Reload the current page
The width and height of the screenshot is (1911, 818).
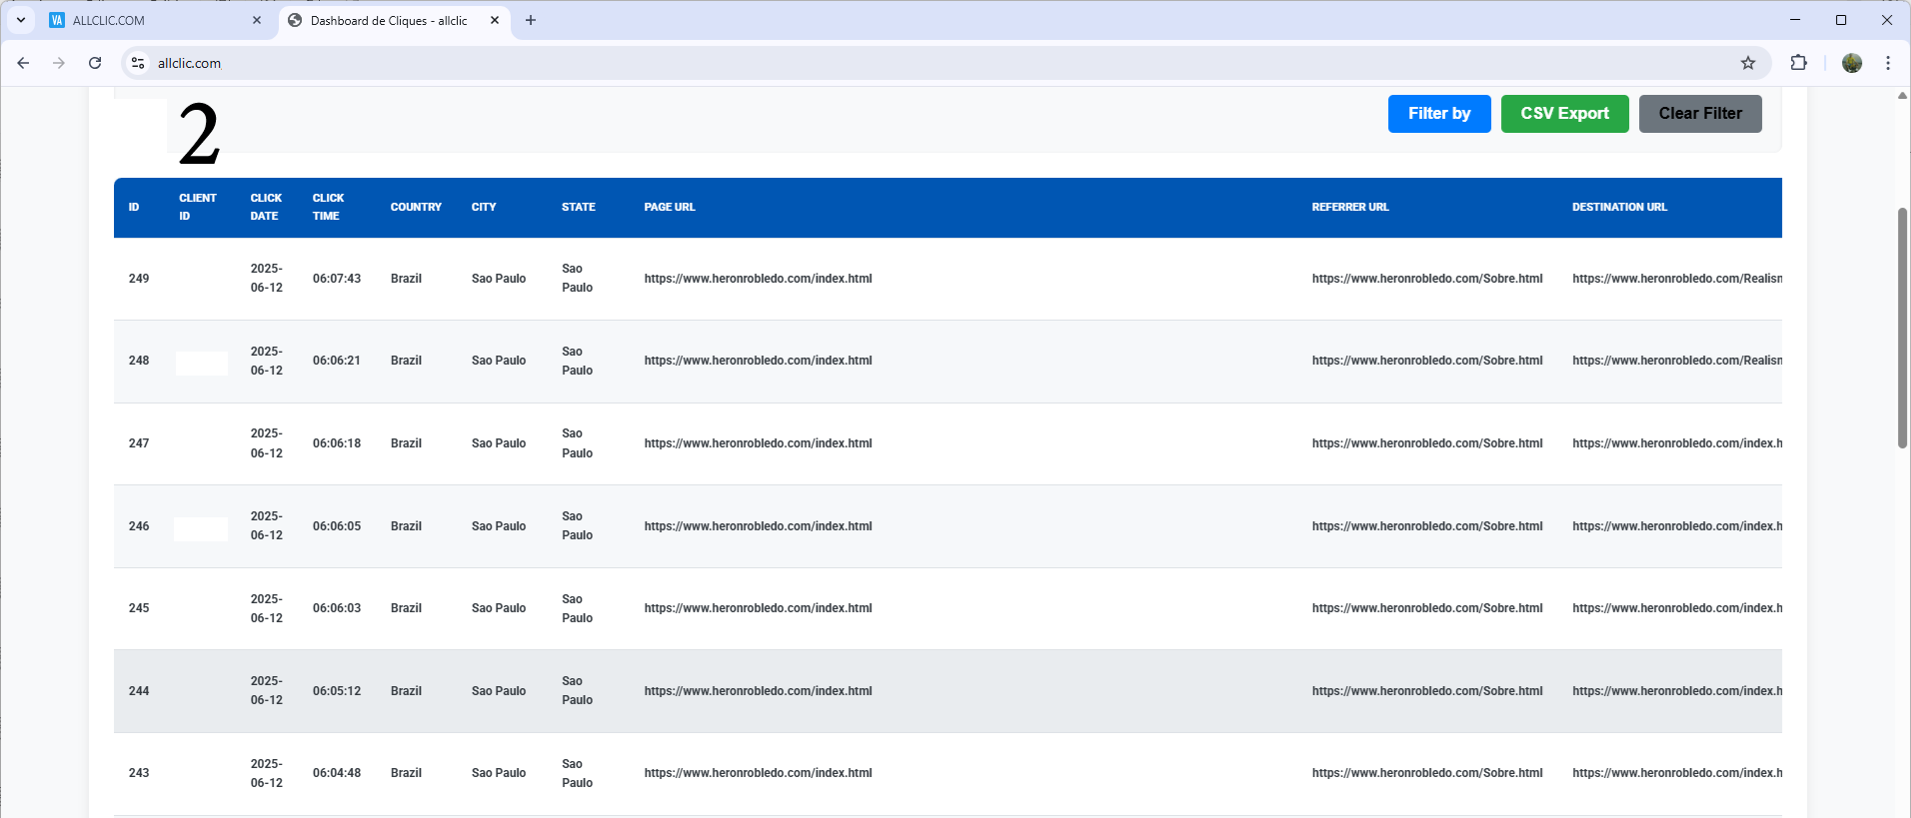[95, 63]
